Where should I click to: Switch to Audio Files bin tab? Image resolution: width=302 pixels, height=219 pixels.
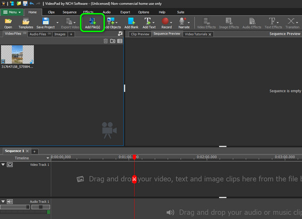(x=40, y=34)
